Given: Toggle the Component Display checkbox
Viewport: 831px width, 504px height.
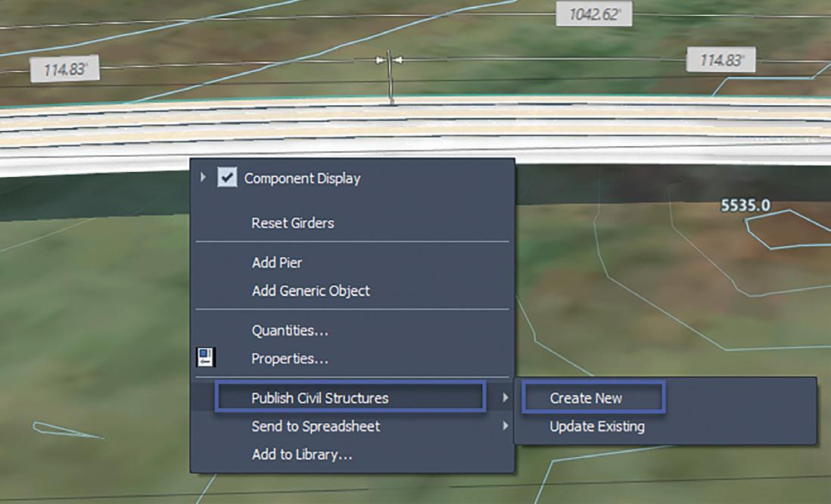Looking at the screenshot, I should tap(227, 178).
